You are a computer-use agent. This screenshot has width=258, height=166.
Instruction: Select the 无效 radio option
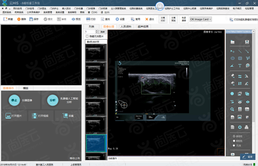click(x=234, y=145)
